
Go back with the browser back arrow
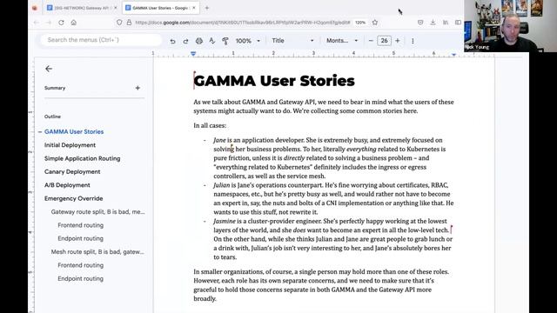click(37, 23)
